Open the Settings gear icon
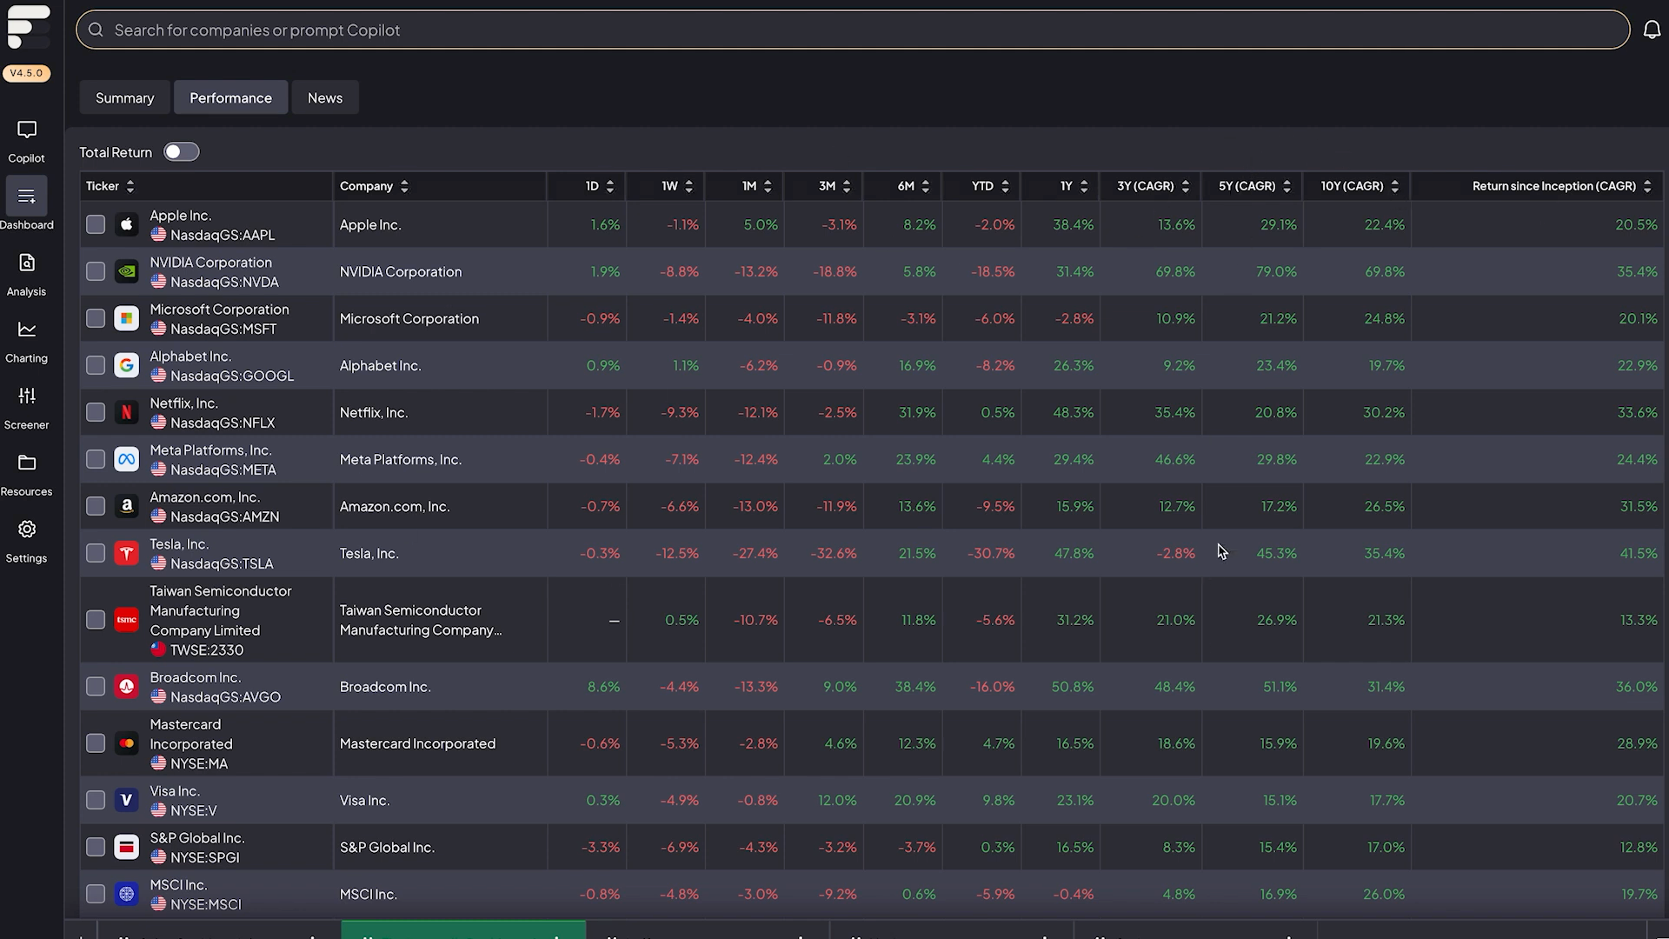The image size is (1669, 939). coord(27,529)
